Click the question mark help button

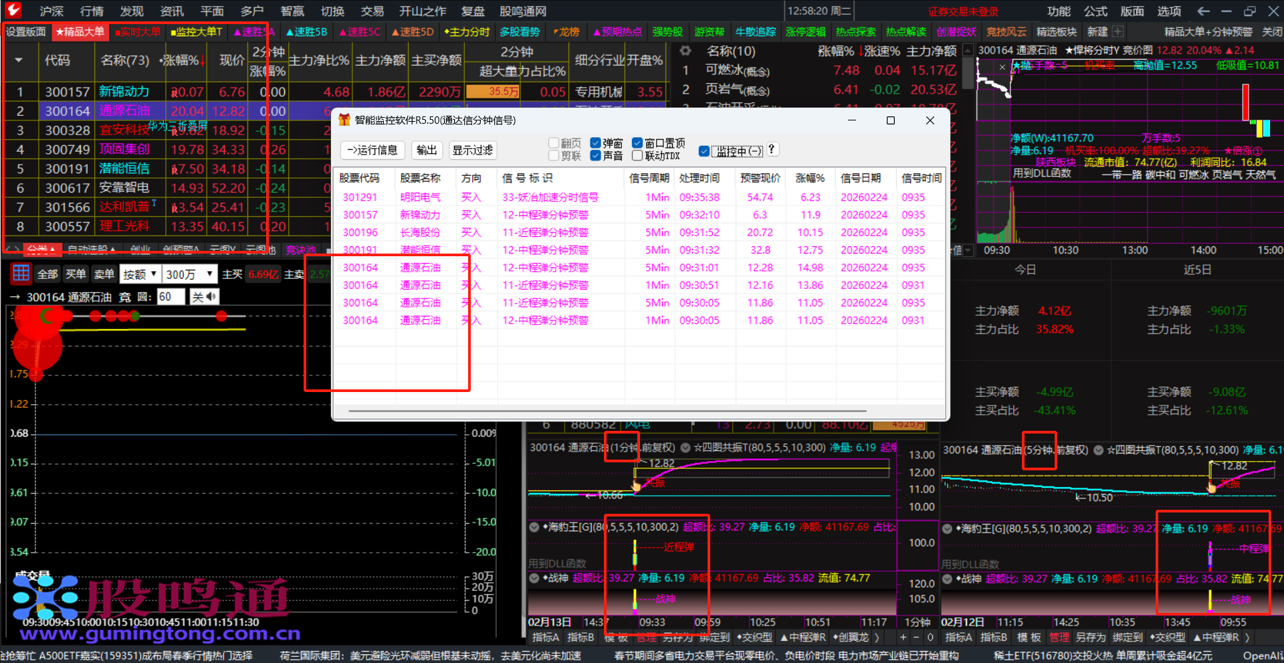tap(772, 150)
